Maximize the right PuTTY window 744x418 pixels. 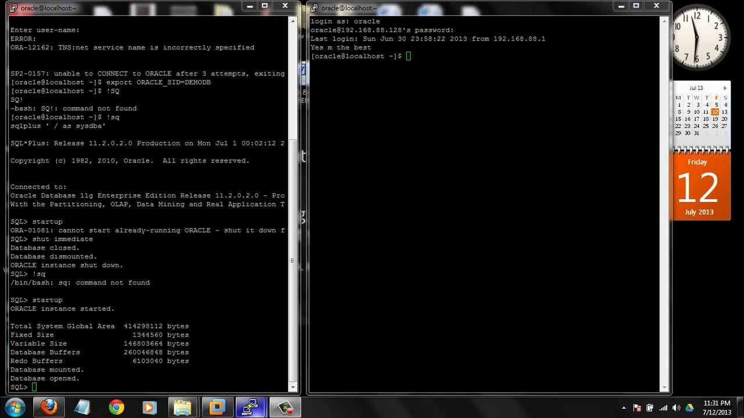(x=636, y=6)
